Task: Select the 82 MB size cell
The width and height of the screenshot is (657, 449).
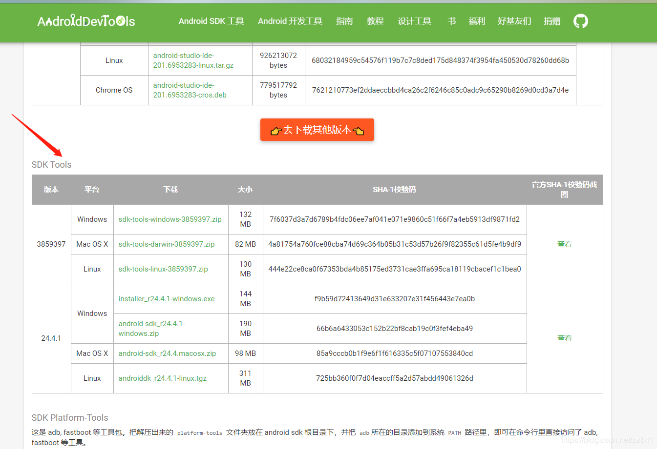Action: [246, 244]
